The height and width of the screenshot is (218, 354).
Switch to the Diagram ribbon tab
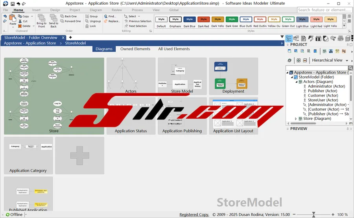tap(96, 10)
